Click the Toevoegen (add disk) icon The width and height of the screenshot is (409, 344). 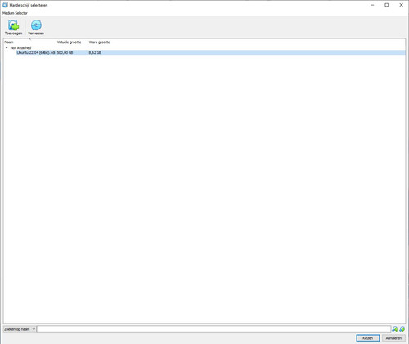[x=13, y=25]
